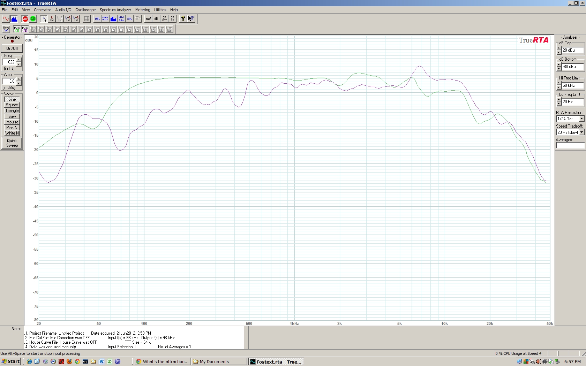The height and width of the screenshot is (366, 586).
Task: Select the dB units toolbar icon
Action: pyautogui.click(x=156, y=19)
